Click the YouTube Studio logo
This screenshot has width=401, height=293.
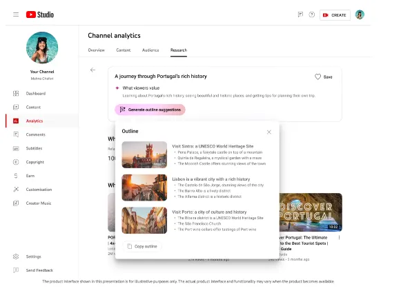[x=40, y=14]
